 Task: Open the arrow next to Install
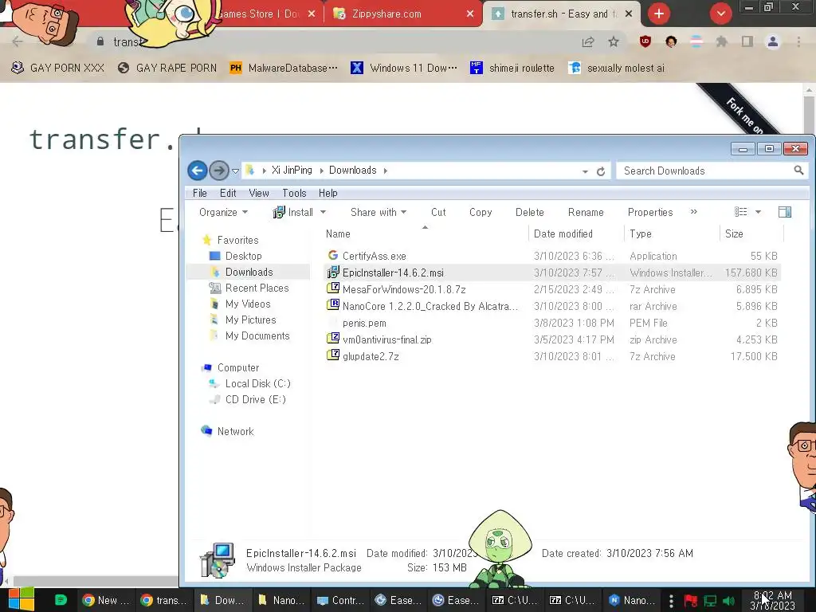click(x=323, y=212)
